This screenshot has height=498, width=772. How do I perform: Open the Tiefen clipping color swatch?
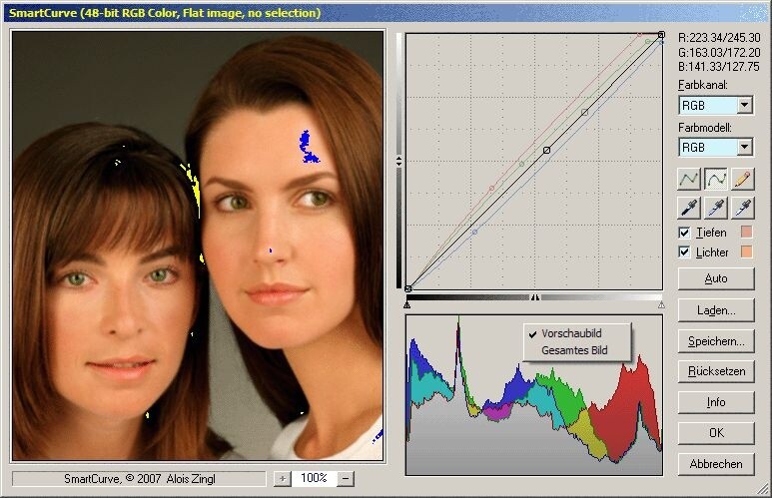[746, 232]
